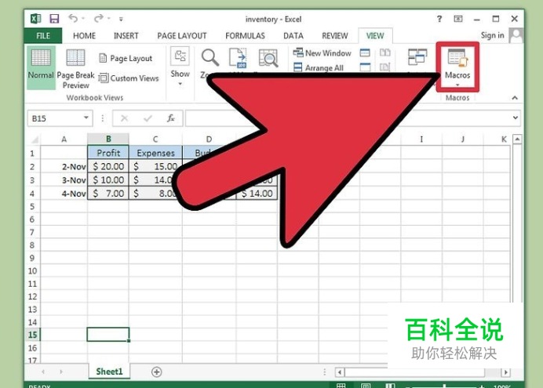Open Custom Views
The image size is (543, 388).
point(129,78)
